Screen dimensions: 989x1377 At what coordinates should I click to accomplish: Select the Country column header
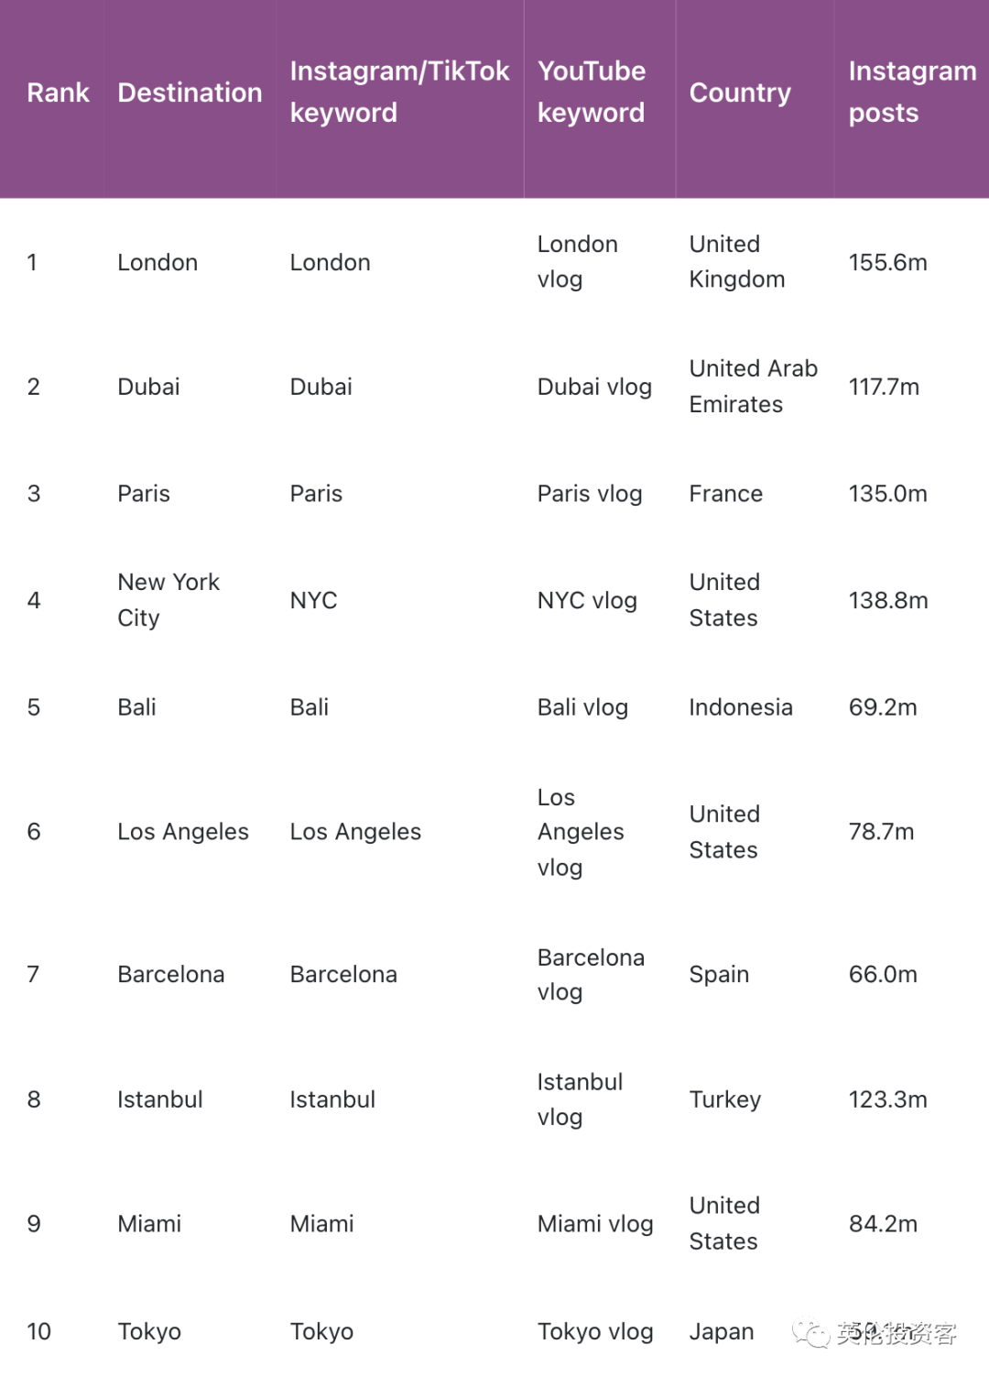[740, 93]
